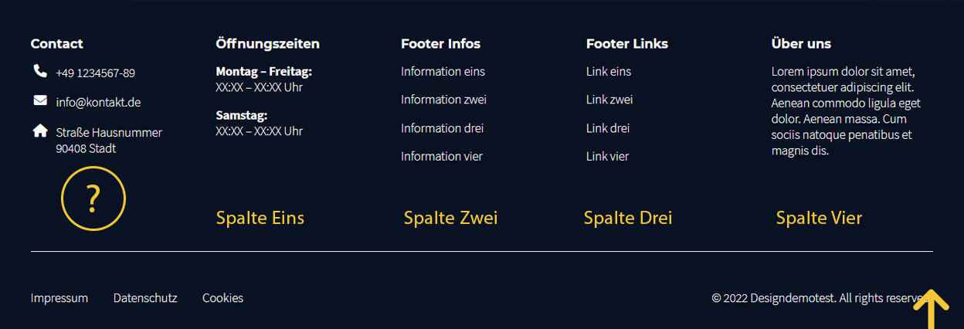Click Information zwei link

pos(443,100)
